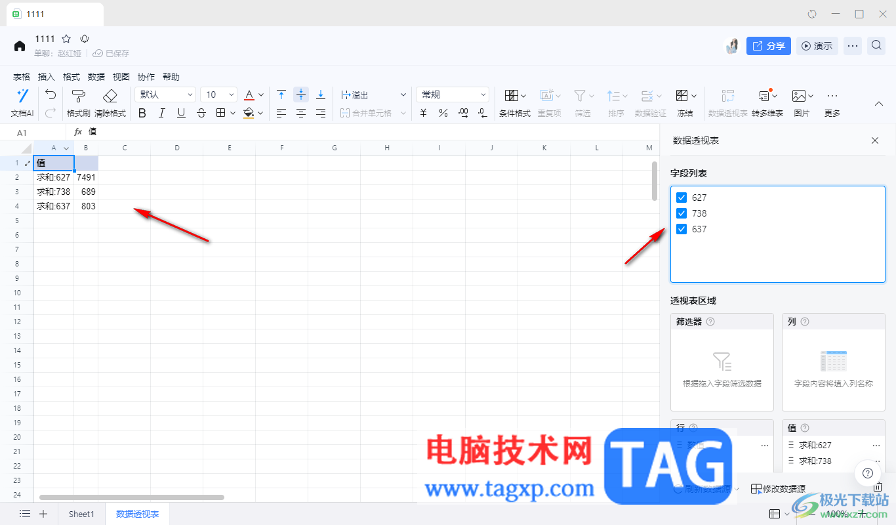
Task: Left-align the cell text
Action: pos(281,113)
